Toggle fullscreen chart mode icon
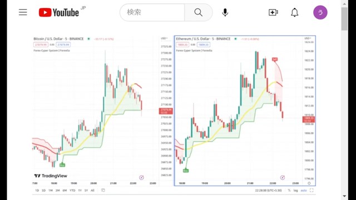 (311, 190)
